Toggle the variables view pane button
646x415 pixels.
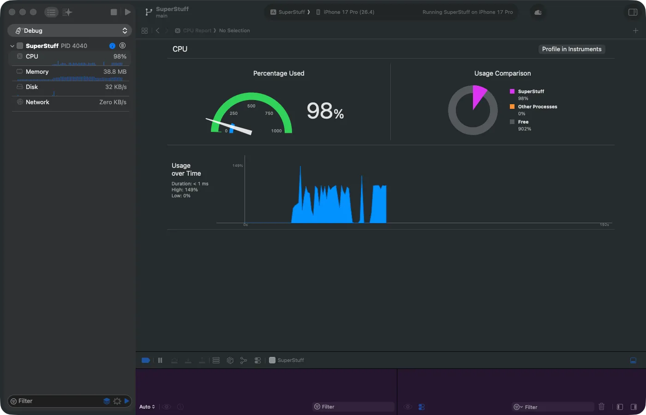[620, 407]
